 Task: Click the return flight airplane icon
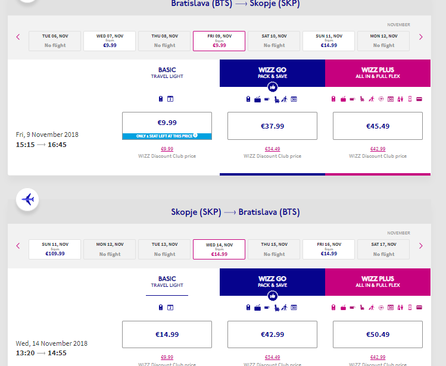[27, 199]
